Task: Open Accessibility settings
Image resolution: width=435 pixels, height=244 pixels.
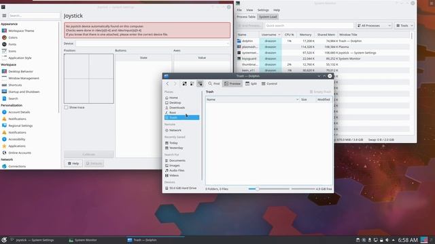Action: (16, 139)
